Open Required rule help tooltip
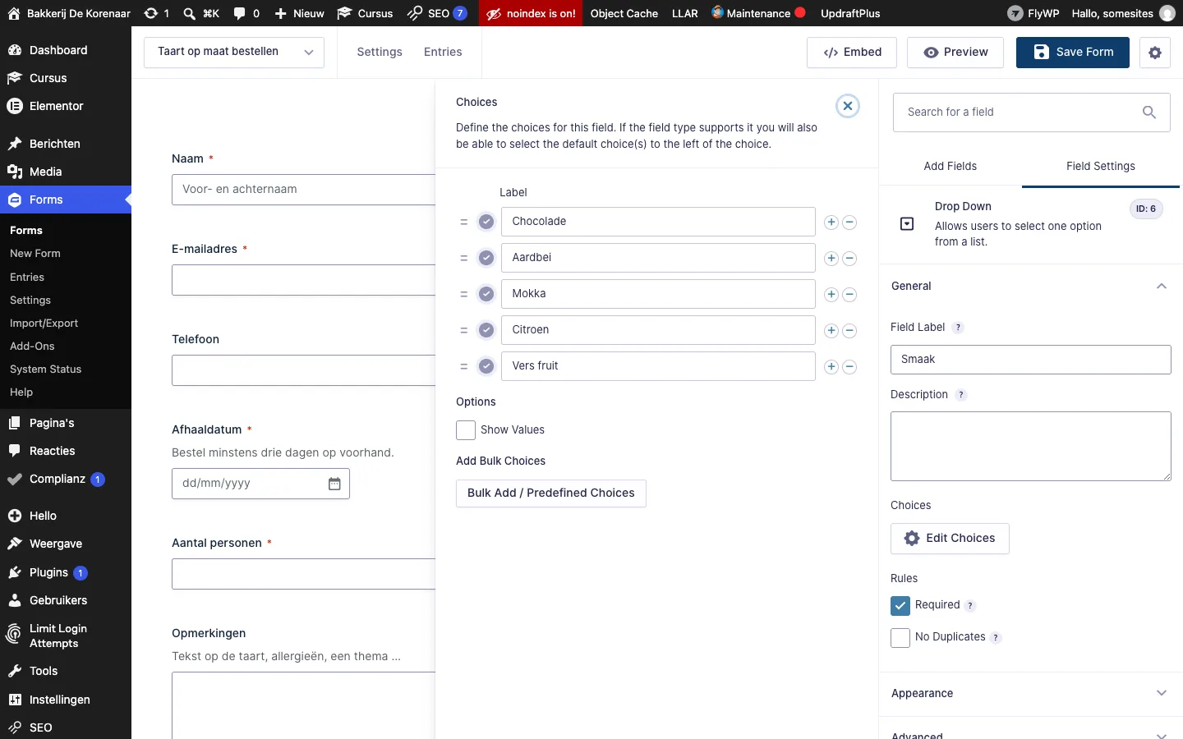 tap(970, 606)
